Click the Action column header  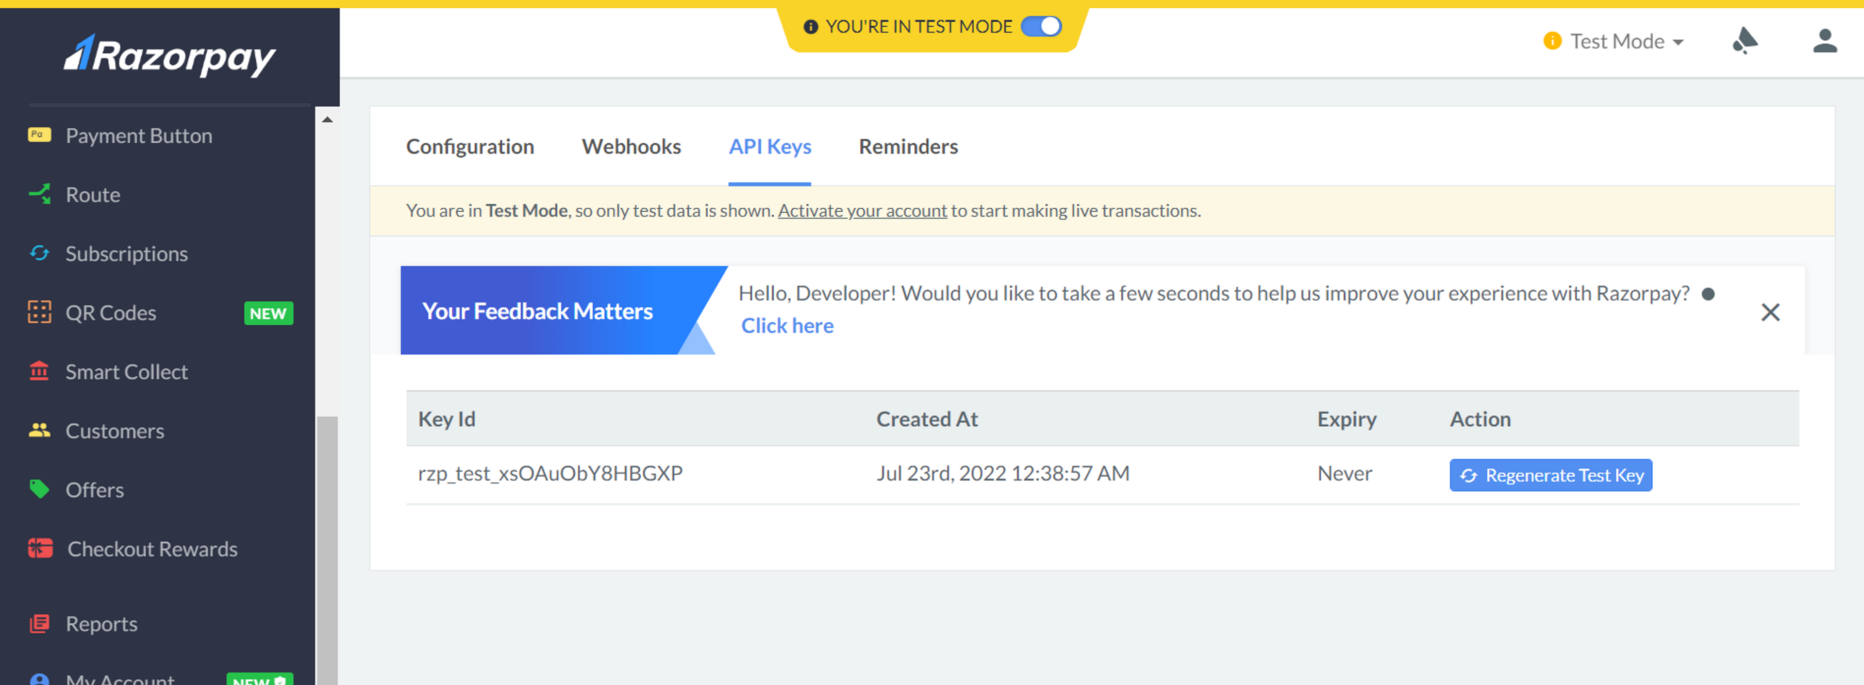(x=1480, y=419)
